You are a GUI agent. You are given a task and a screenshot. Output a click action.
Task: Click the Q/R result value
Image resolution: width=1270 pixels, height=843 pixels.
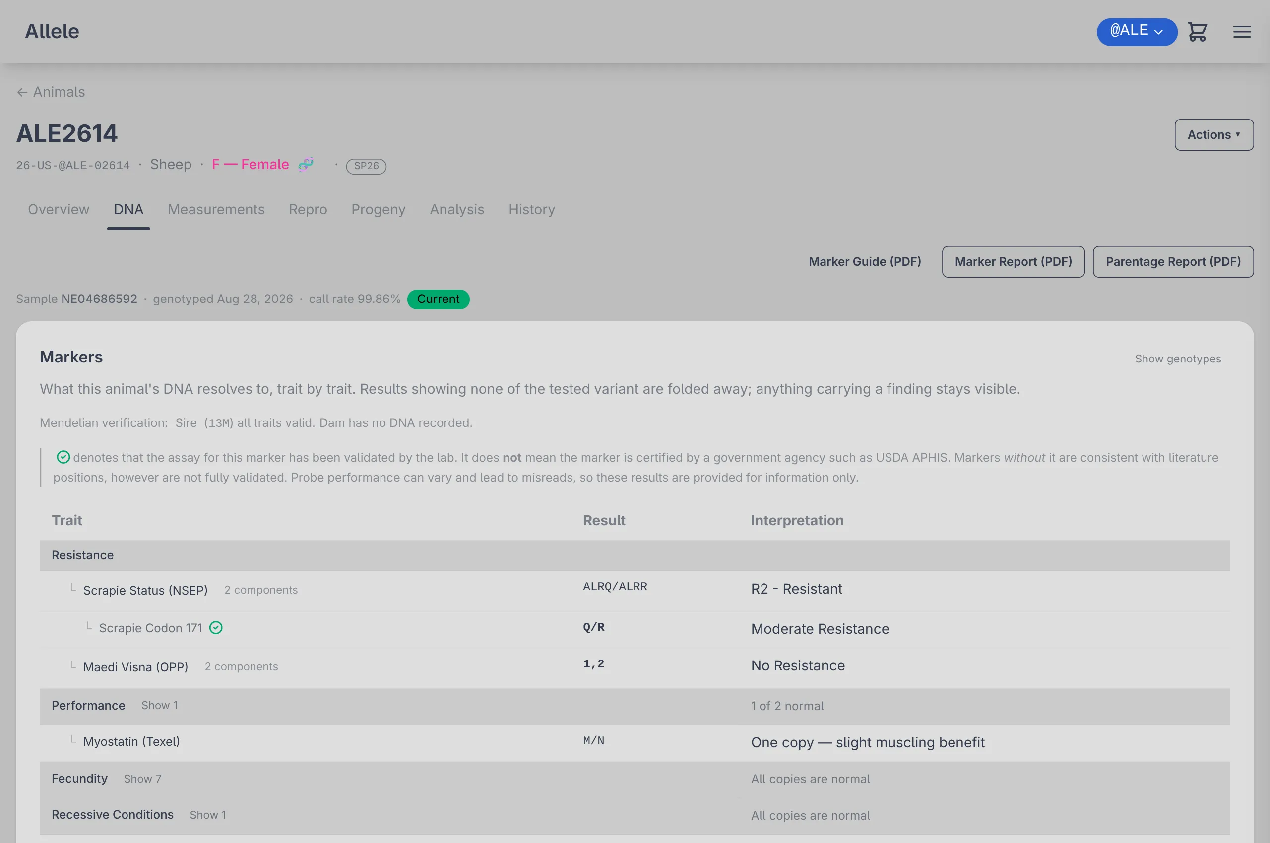[x=593, y=627]
